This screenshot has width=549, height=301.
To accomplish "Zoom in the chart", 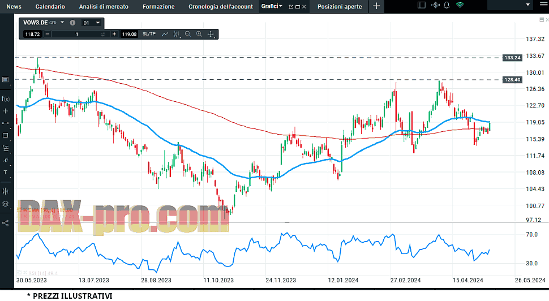I will click(199, 34).
